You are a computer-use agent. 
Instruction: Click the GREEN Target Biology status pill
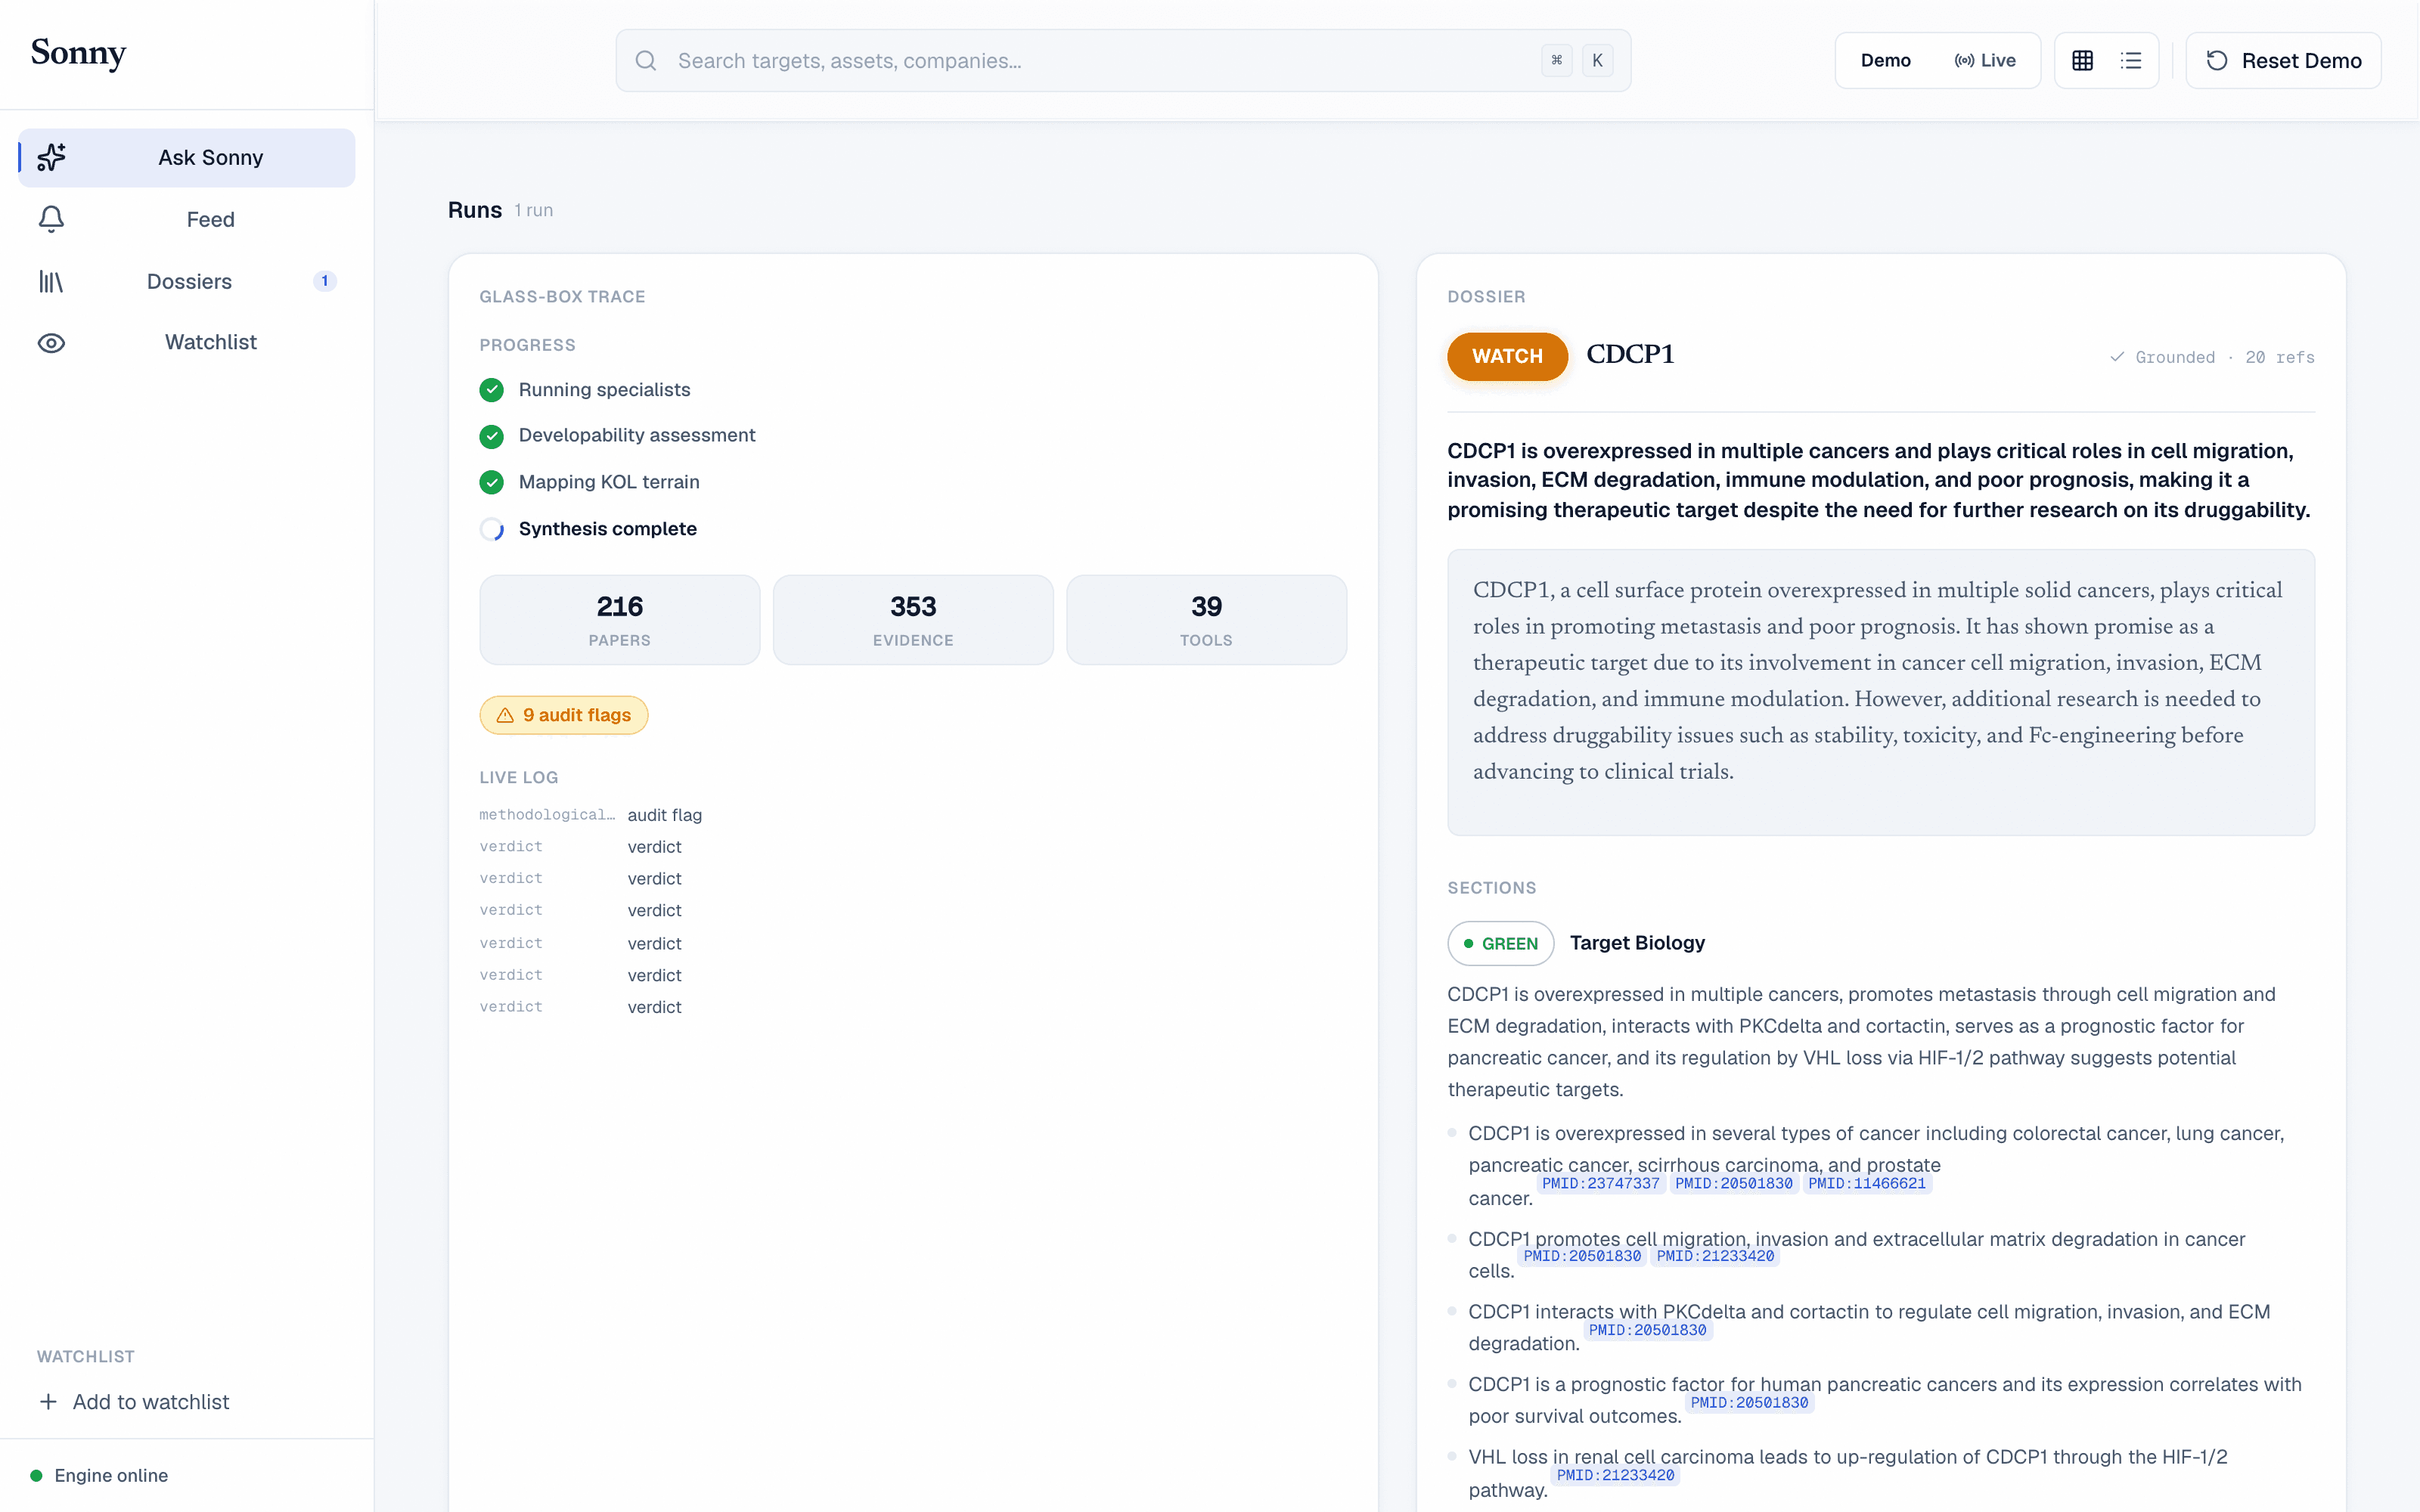point(1500,943)
